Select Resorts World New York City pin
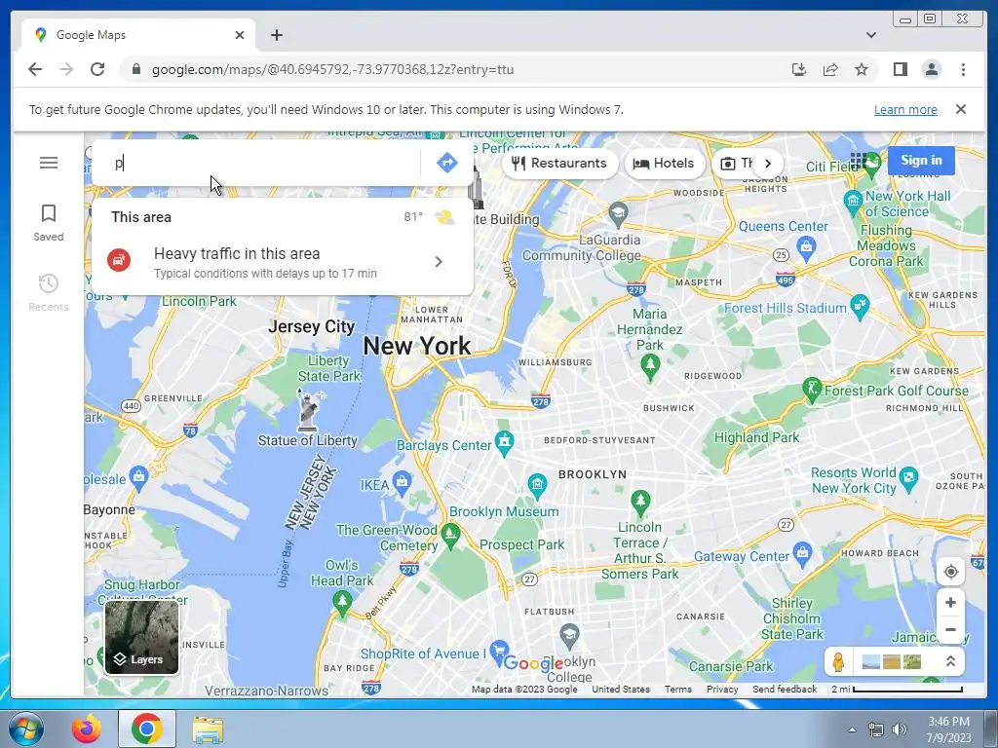This screenshot has width=998, height=748. [x=909, y=479]
